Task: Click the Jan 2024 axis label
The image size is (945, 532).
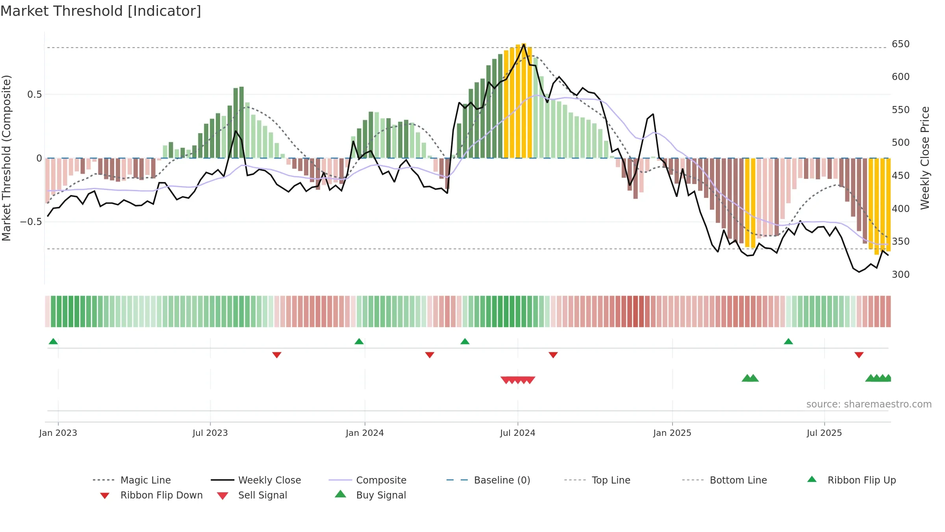Action: point(365,433)
